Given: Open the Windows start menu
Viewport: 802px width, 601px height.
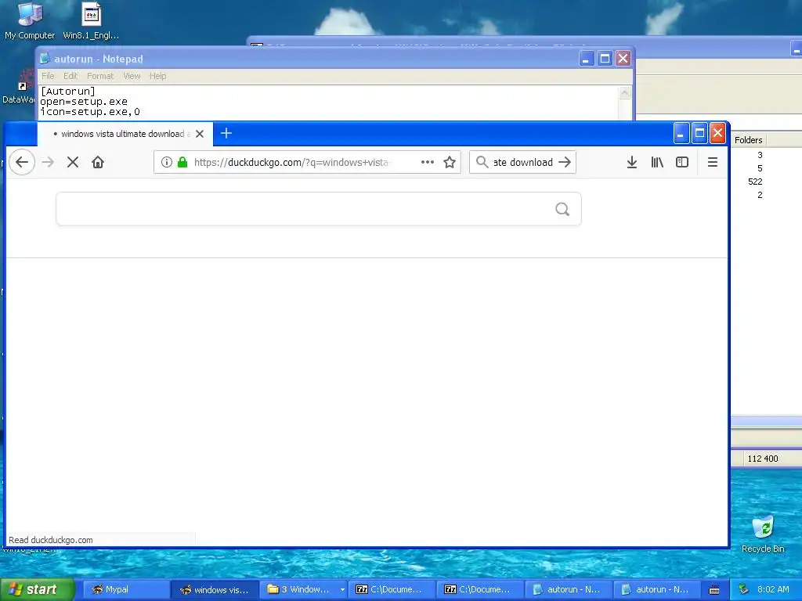Looking at the screenshot, I should click(37, 589).
